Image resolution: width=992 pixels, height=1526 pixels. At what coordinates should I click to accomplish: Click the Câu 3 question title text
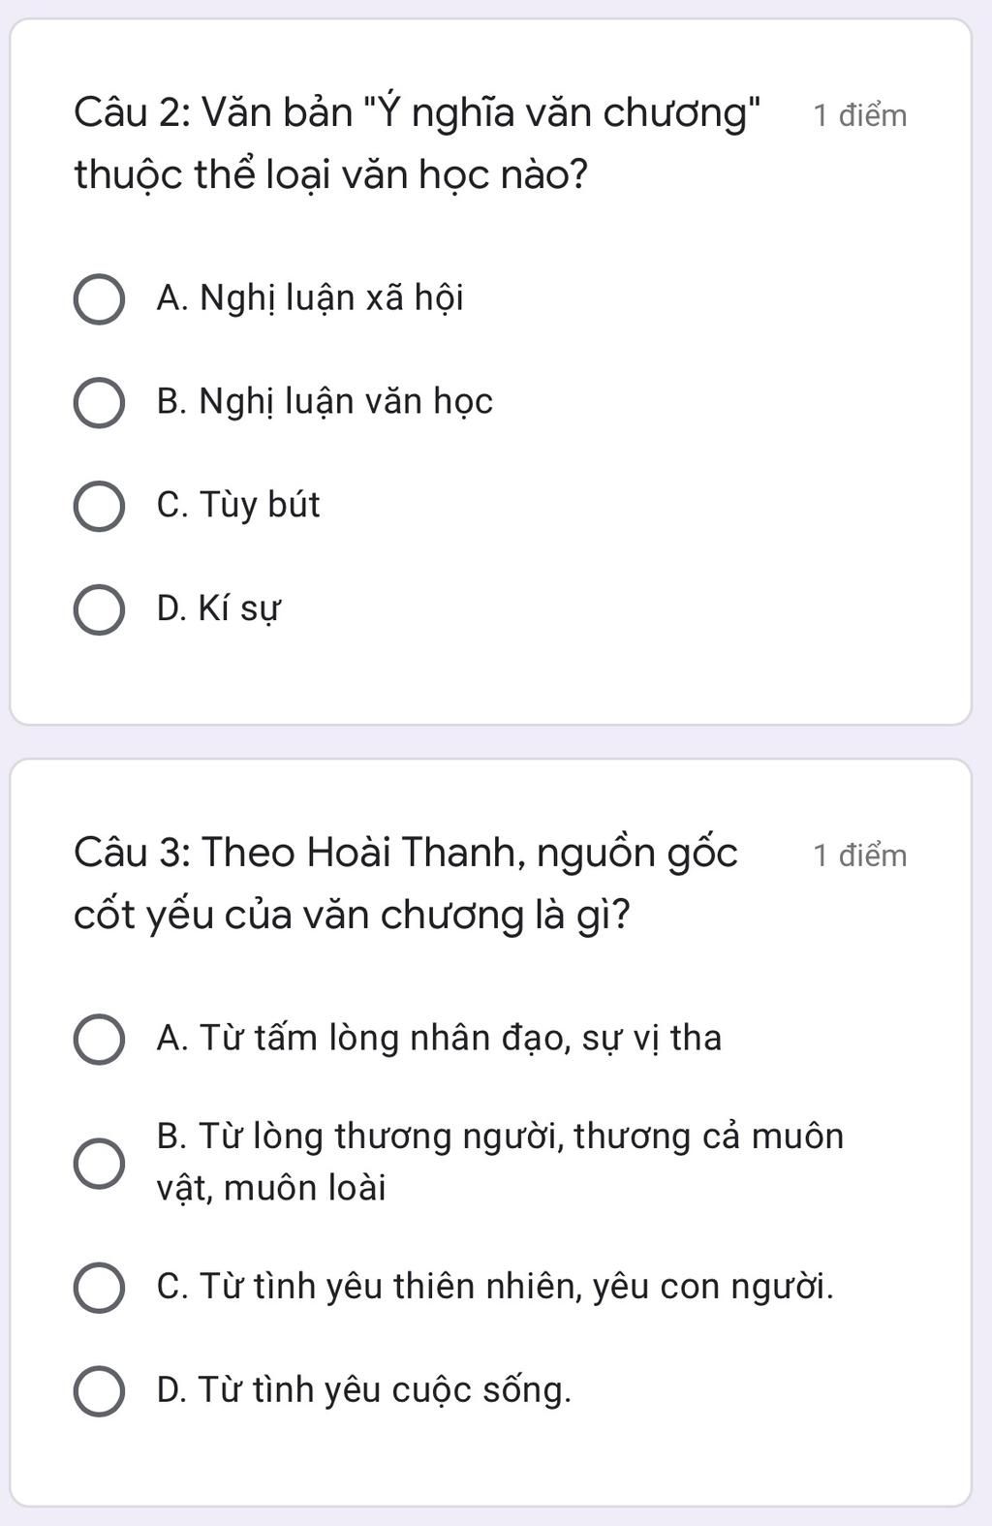(x=406, y=884)
